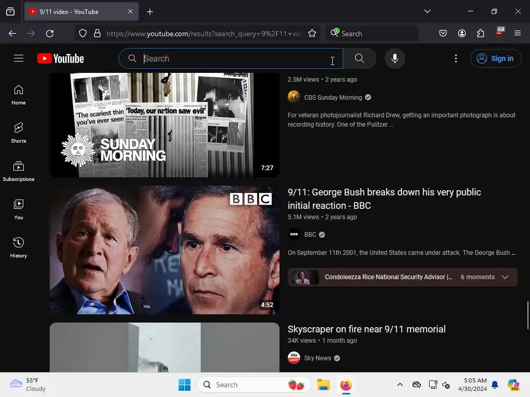Viewport: 530px width, 397px height.
Task: Open File Explorer from the taskbar
Action: pos(323,385)
